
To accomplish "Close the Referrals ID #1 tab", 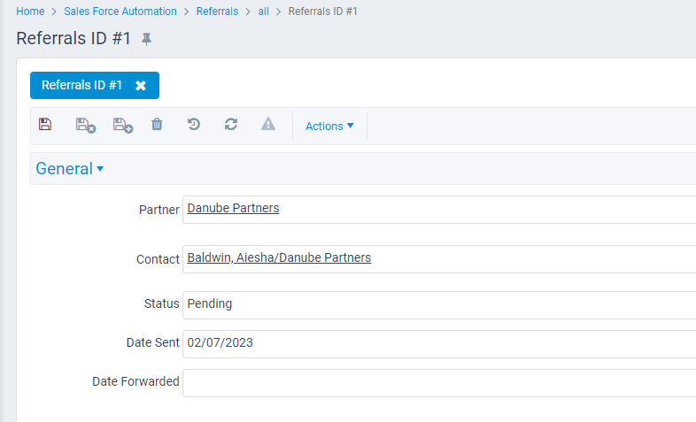I will click(x=141, y=86).
